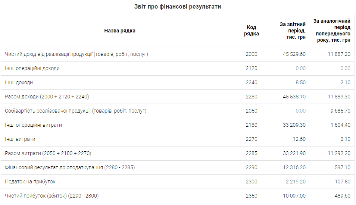Click the 'Звіт про фінансові результати' title
This screenshot has width=356, height=205.
pyautogui.click(x=178, y=7)
